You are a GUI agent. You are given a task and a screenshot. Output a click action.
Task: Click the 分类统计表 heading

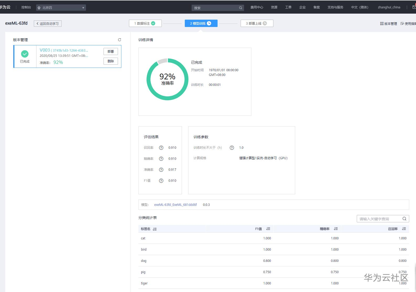[x=148, y=218]
